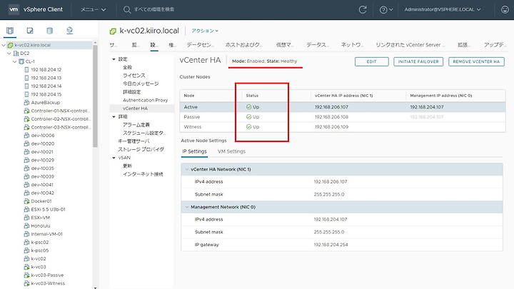Collapse the 詳細 section in settings menu
Screen dimensions: 514x289
114,116
